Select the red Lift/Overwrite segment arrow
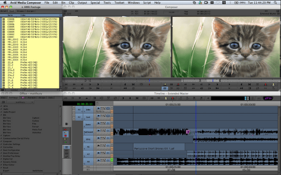 (65, 129)
